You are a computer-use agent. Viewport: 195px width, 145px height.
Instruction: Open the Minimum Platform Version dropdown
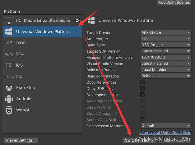tap(166, 57)
